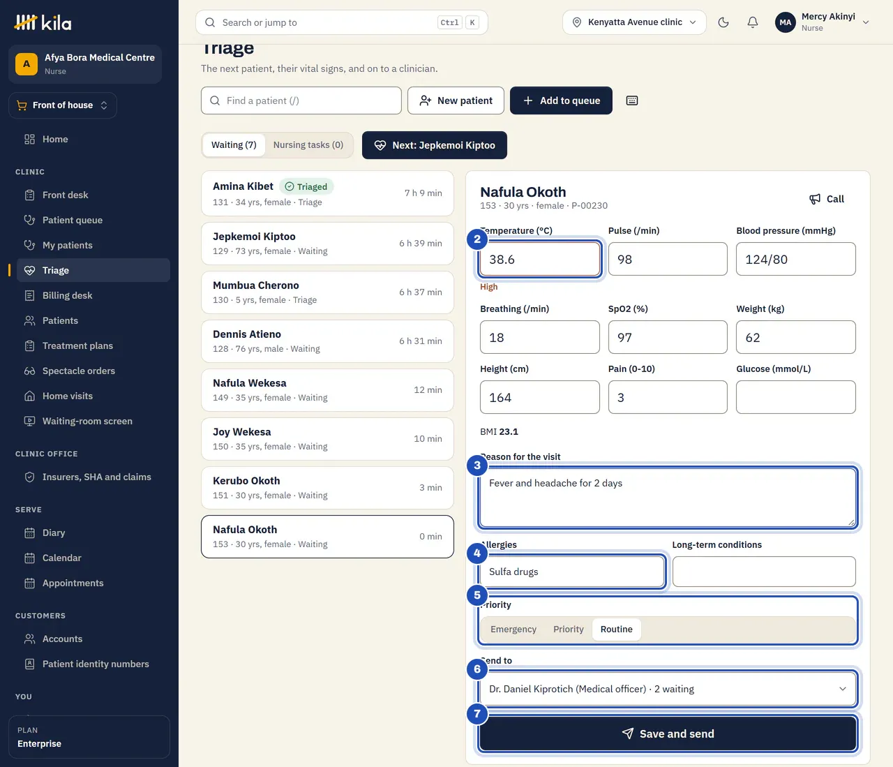
Task: Select Amina Kibet in waiting list
Action: [327, 193]
